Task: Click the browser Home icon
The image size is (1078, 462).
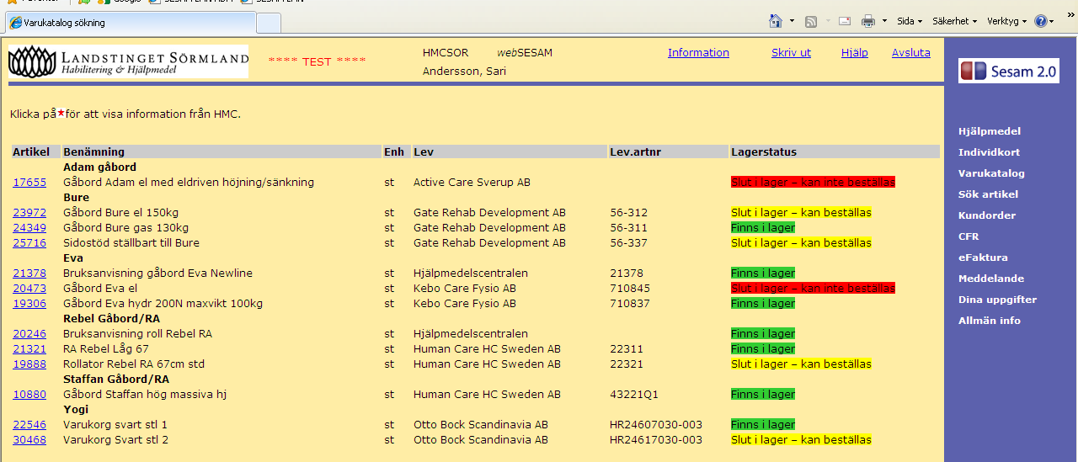Action: 776,21
